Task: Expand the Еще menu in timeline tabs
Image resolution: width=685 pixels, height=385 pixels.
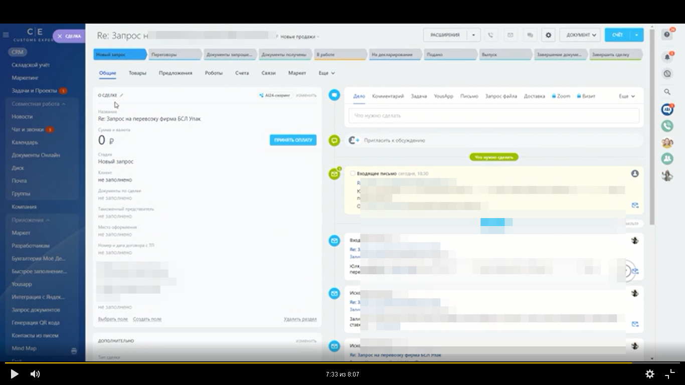Action: (627, 96)
